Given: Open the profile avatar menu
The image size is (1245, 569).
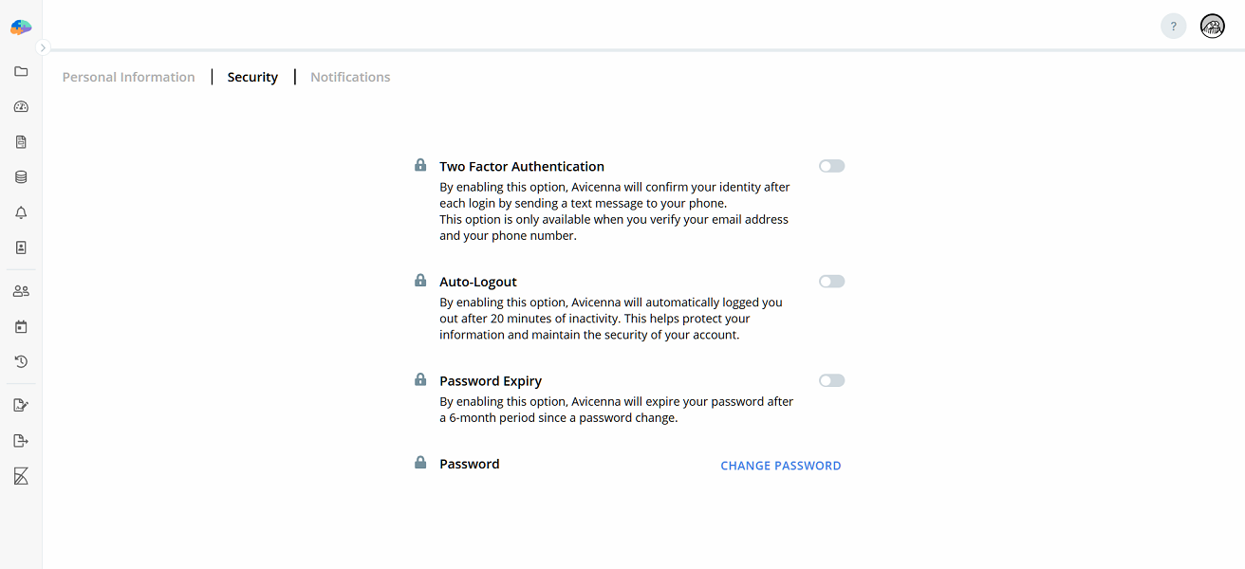Looking at the screenshot, I should click(1212, 26).
